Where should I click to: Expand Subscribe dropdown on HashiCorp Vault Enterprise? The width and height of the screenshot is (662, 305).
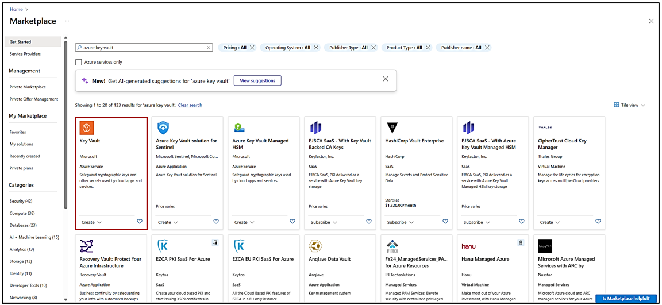(401, 222)
